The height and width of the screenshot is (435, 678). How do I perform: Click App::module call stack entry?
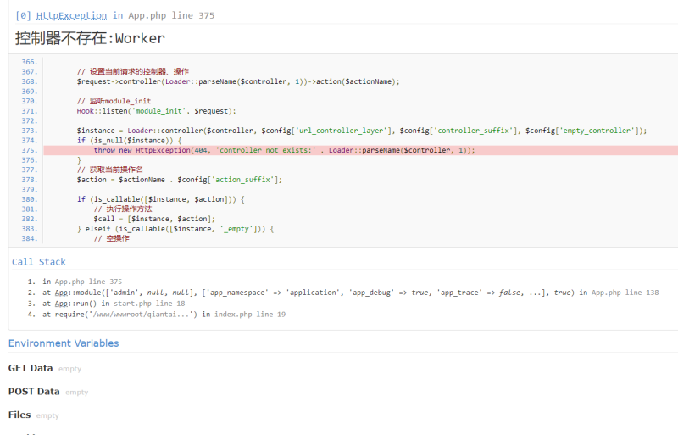click(350, 293)
